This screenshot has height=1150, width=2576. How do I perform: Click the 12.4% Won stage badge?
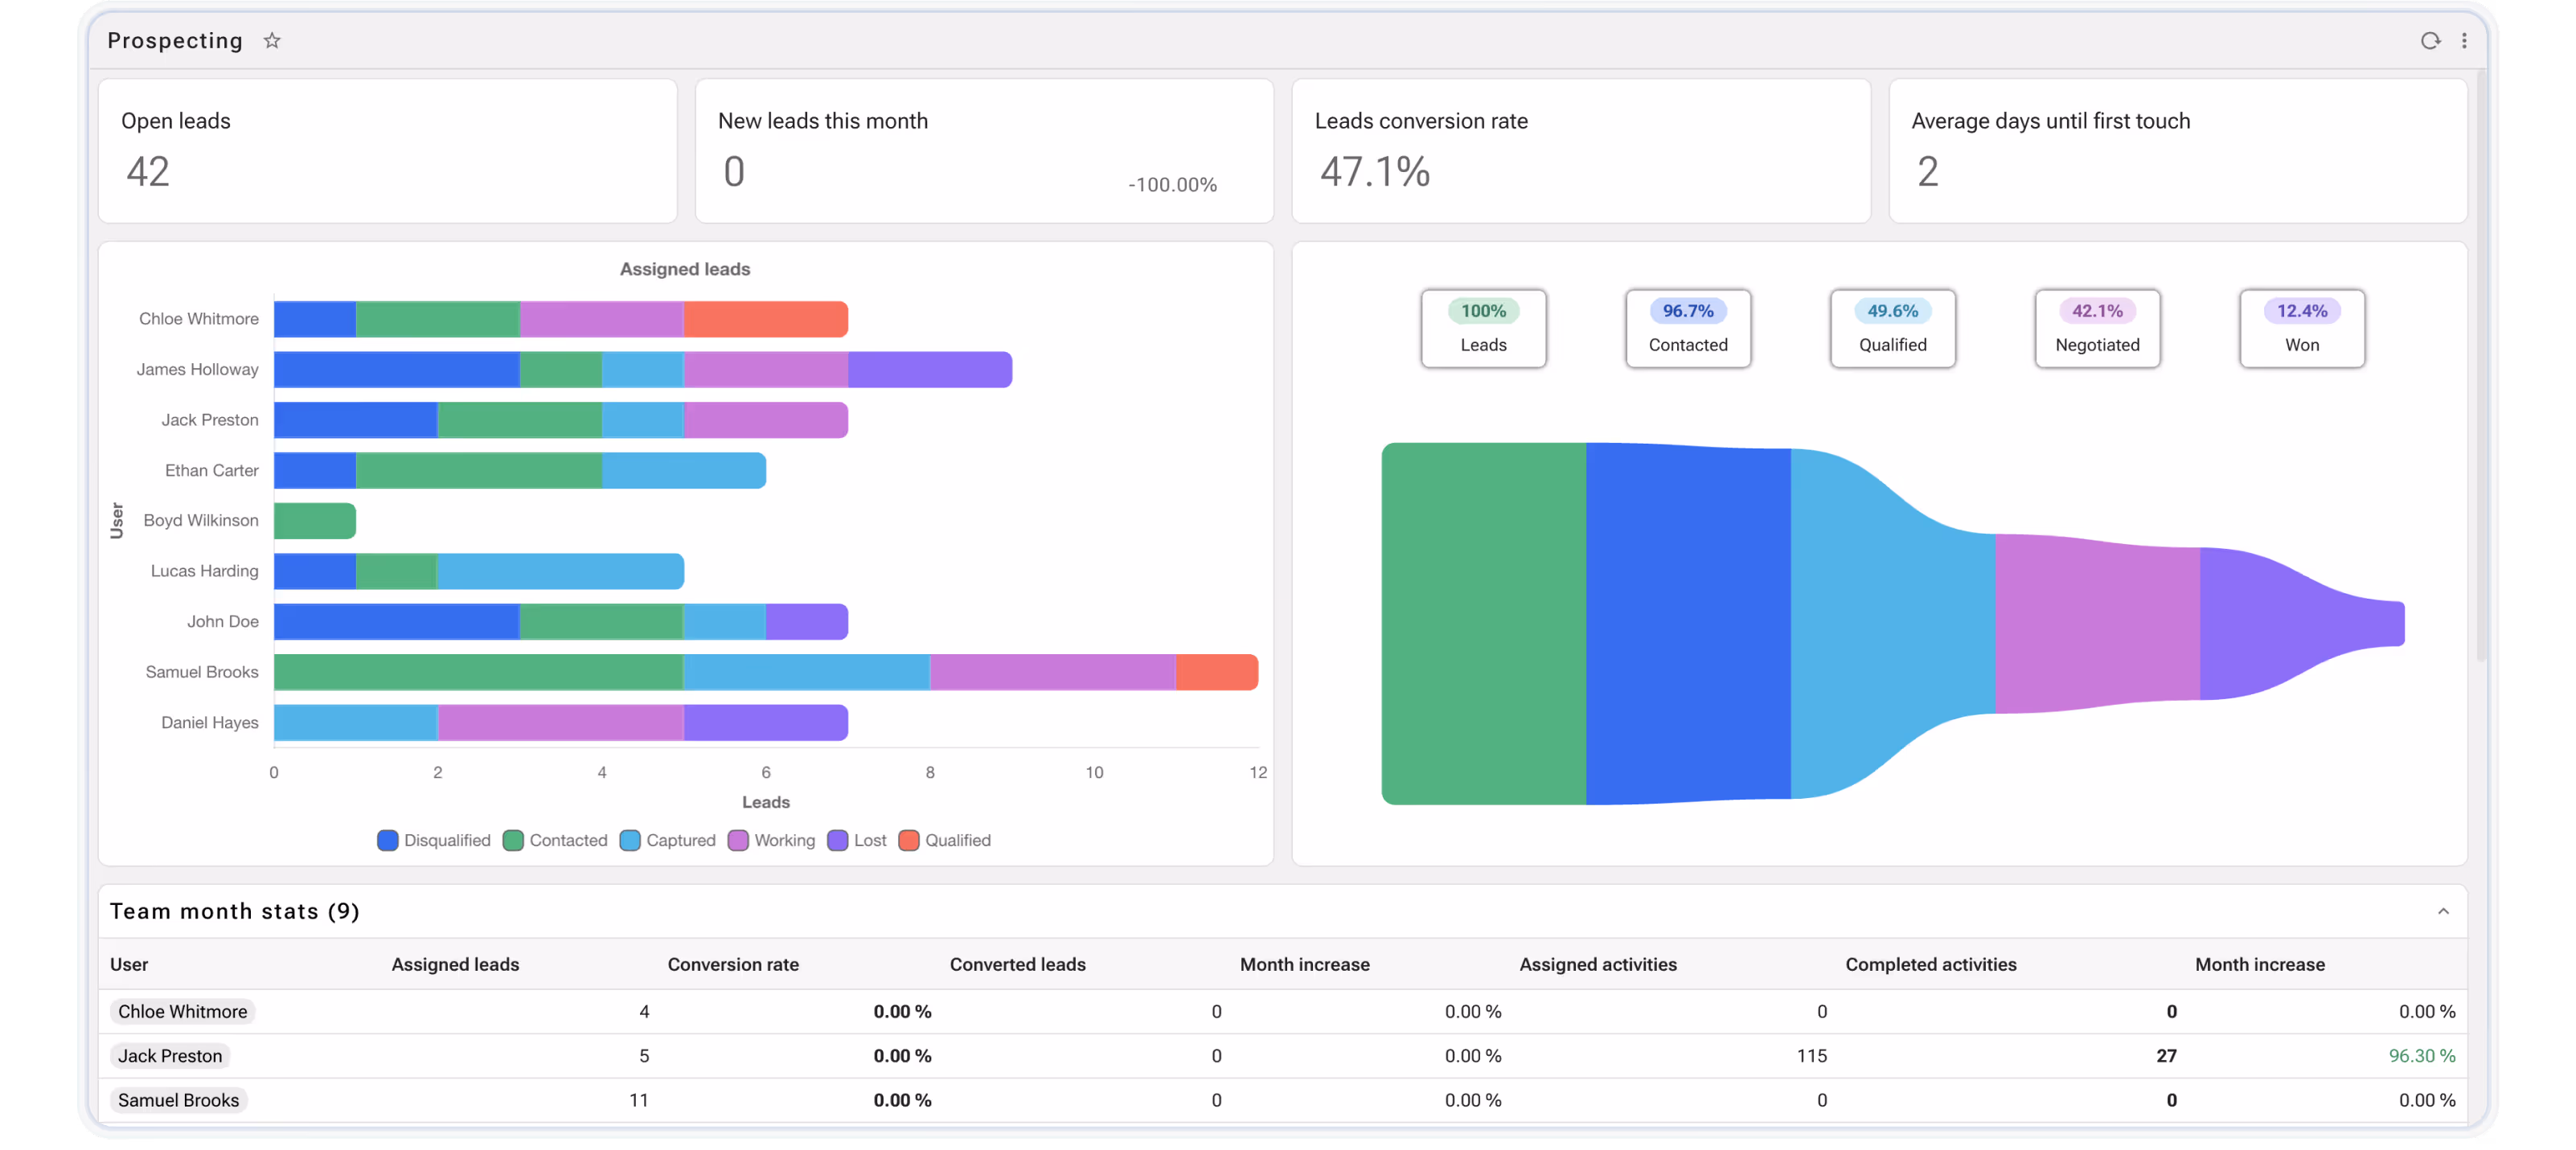[2301, 328]
